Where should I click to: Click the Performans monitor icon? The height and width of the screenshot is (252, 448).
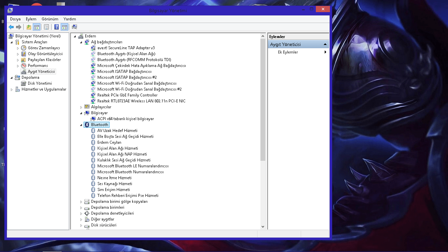[x=24, y=66]
